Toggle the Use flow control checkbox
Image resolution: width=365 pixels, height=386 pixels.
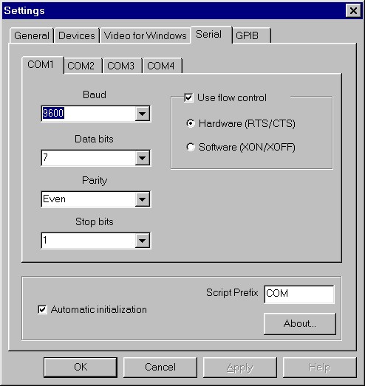tap(188, 98)
